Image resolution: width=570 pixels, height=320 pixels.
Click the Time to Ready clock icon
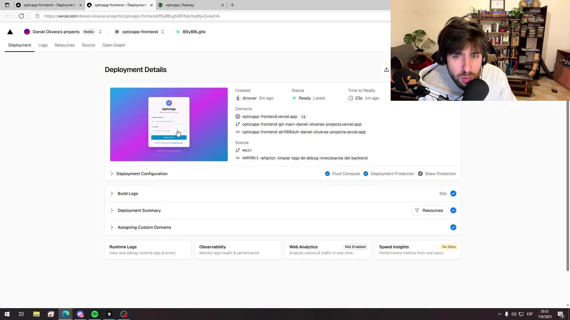pyautogui.click(x=350, y=98)
